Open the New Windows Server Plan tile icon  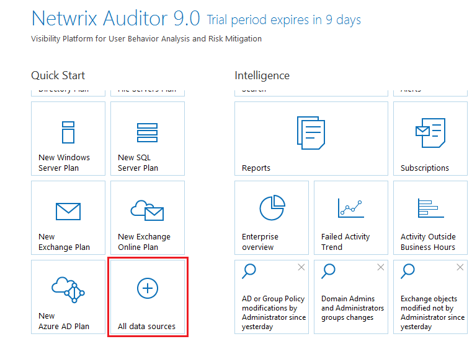68,132
